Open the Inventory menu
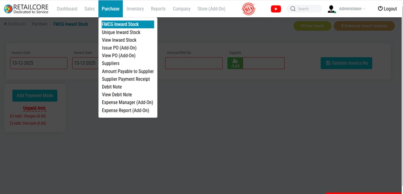Image resolution: width=403 pixels, height=194 pixels. pos(135,9)
